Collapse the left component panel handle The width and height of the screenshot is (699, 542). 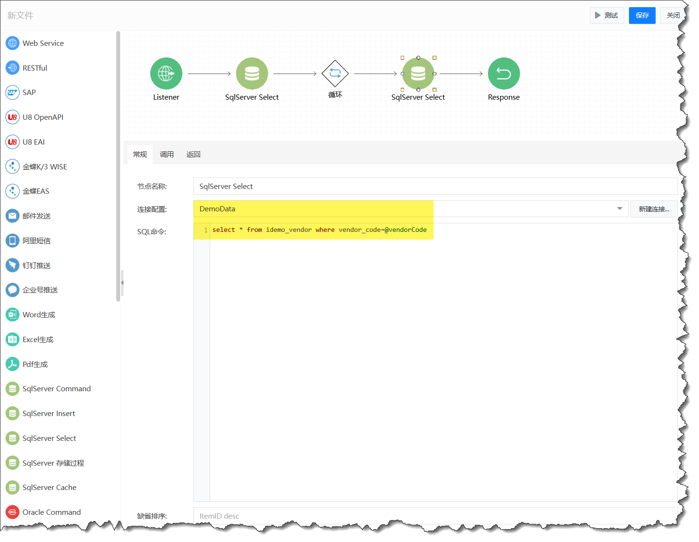122,283
